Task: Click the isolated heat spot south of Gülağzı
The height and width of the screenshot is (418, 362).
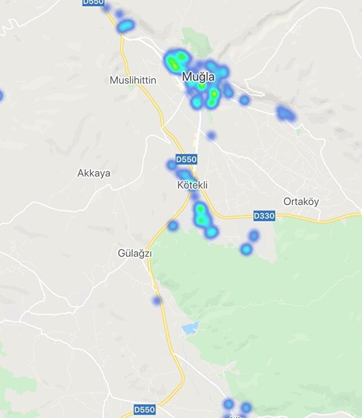Action: 157,301
